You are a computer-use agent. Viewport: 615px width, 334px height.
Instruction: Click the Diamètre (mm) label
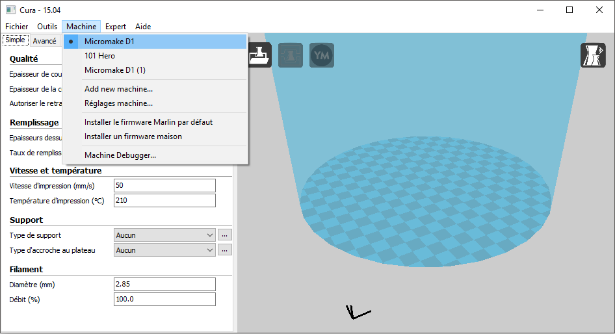pos(32,285)
